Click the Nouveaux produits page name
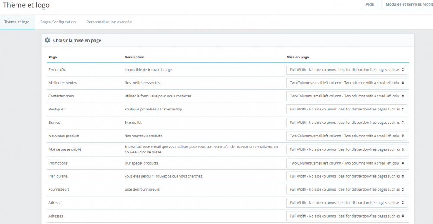This screenshot has height=224, width=433. [x=64, y=136]
